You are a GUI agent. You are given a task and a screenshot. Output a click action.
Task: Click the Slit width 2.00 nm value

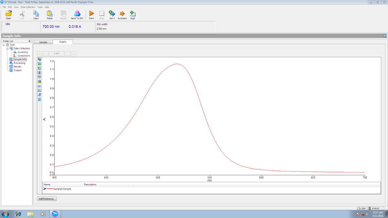[102, 29]
